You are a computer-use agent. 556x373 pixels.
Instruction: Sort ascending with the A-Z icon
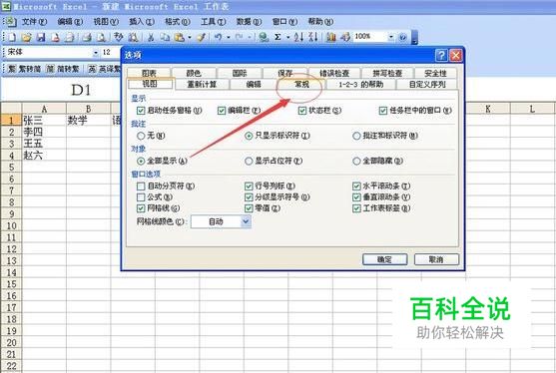298,37
